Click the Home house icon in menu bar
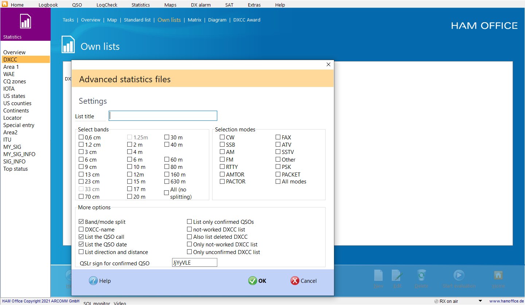The height and width of the screenshot is (305, 525). tap(5, 4)
